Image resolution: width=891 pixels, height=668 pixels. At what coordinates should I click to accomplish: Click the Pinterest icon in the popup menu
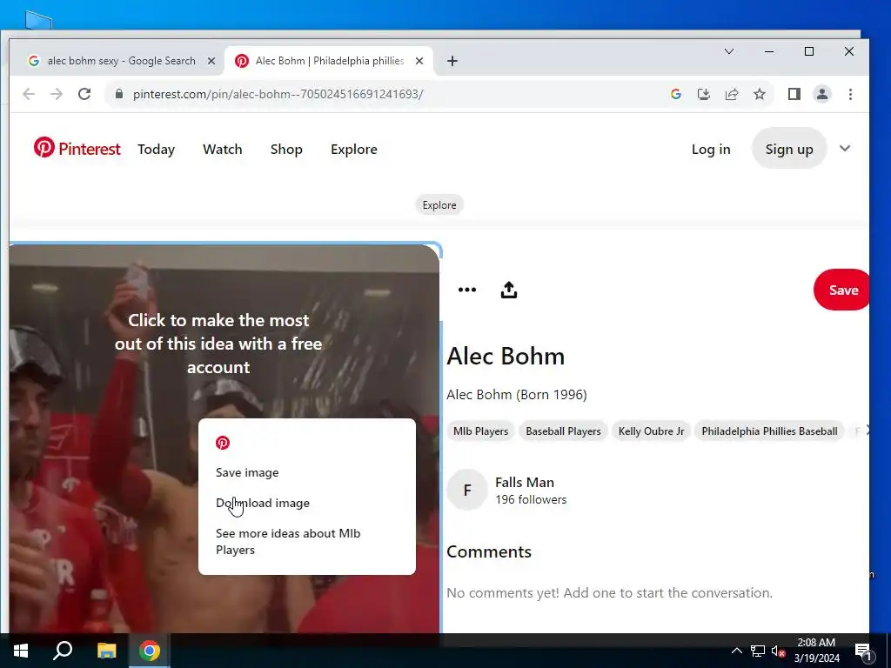pos(223,443)
